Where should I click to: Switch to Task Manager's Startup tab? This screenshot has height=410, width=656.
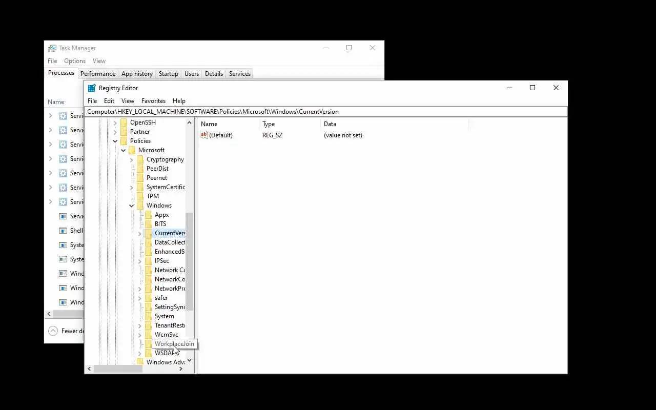(x=168, y=74)
